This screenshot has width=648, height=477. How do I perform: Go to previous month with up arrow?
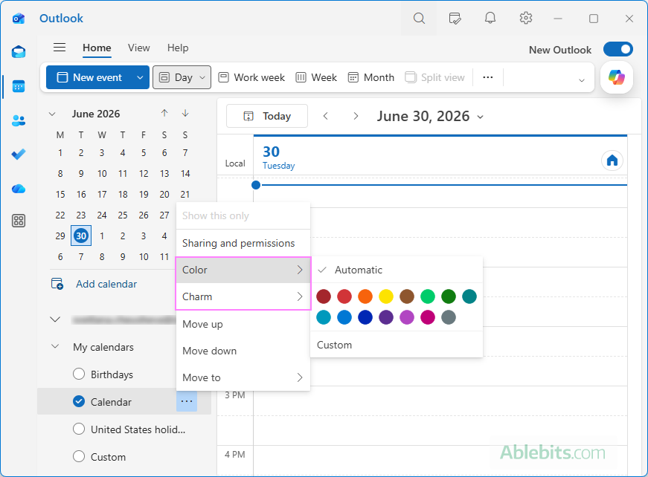coord(164,113)
